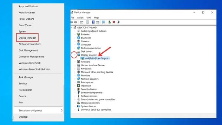Select the Computer tree row

click(86, 45)
